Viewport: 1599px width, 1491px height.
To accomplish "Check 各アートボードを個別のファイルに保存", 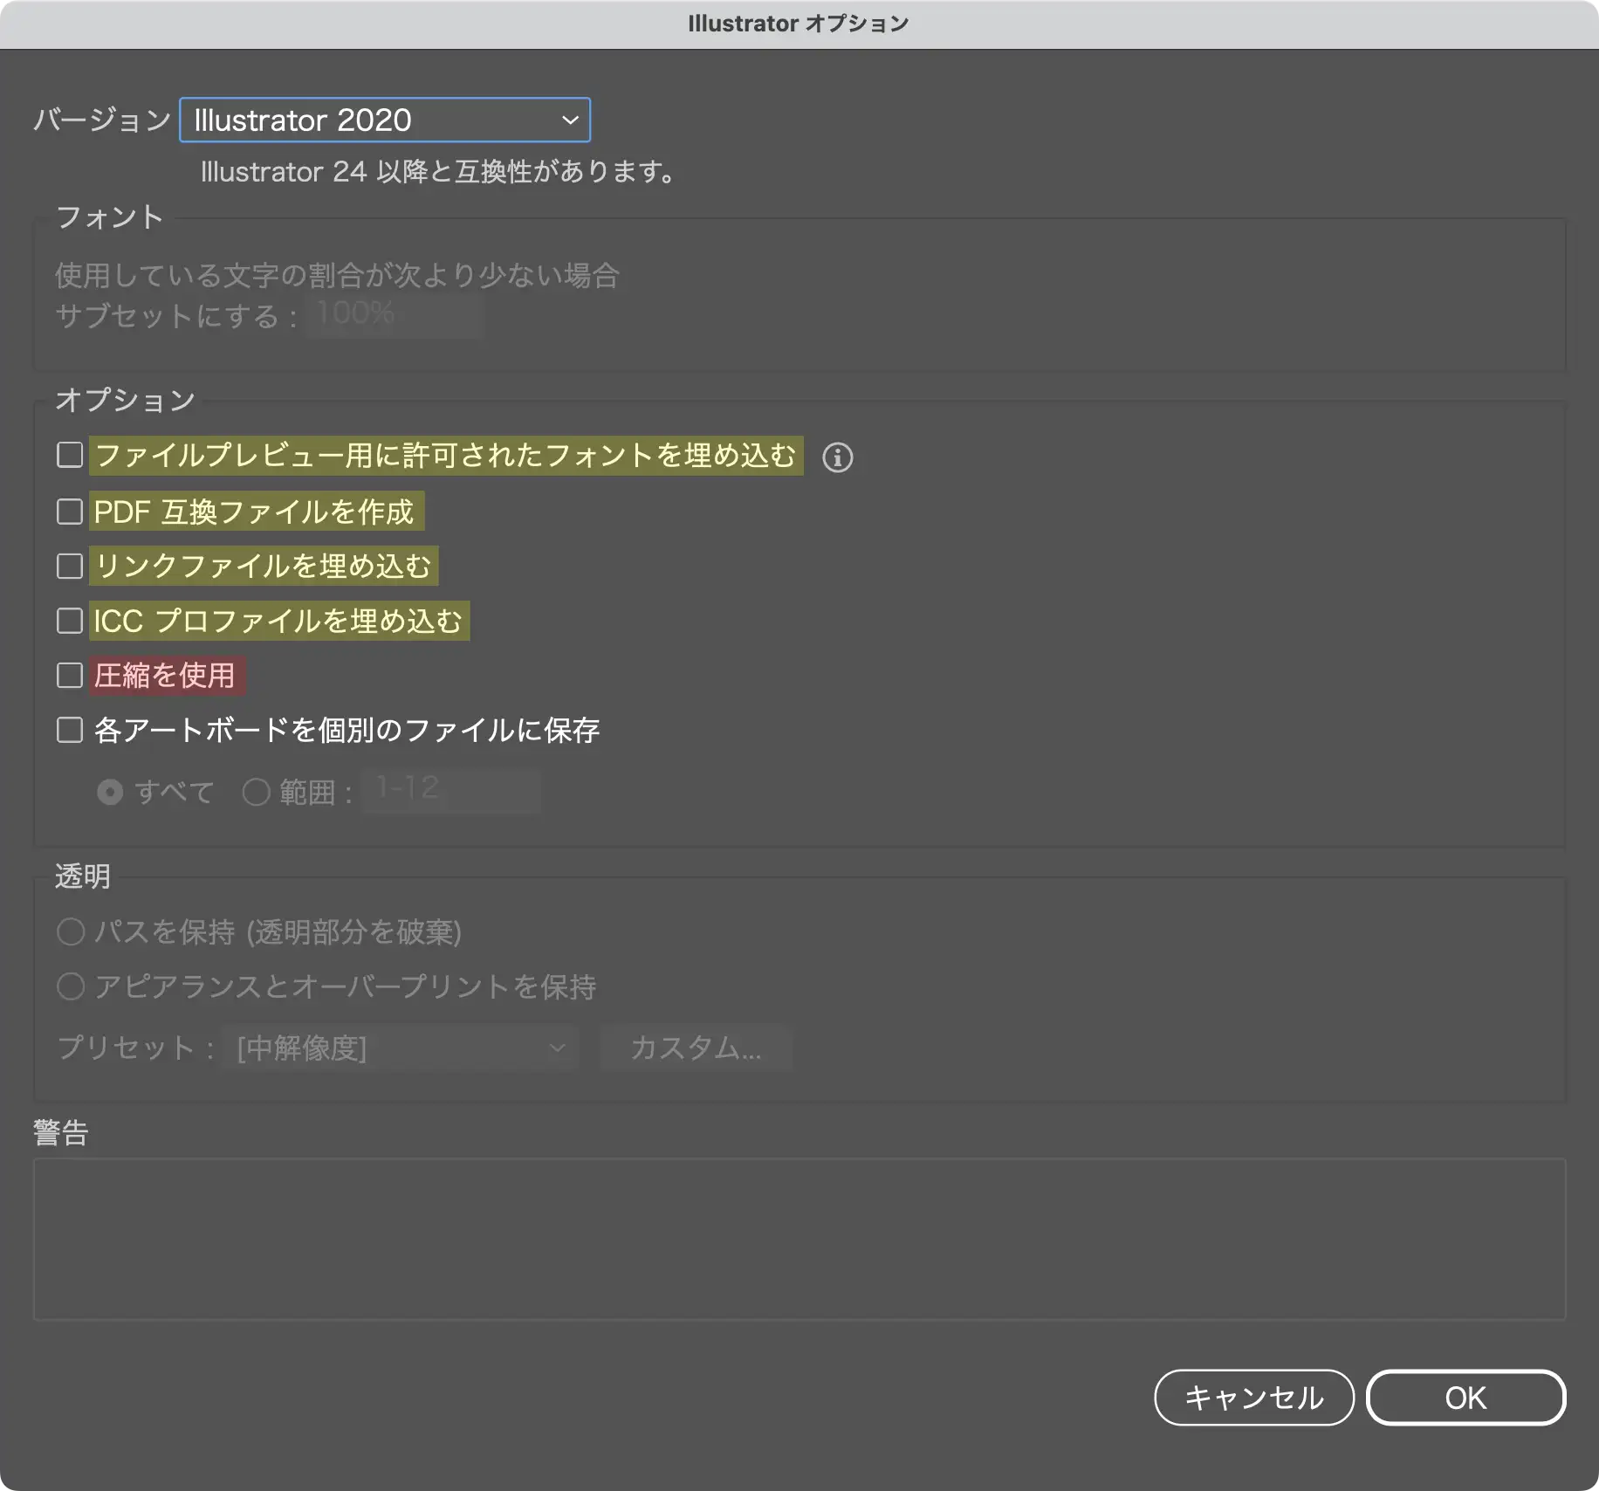I will [70, 730].
